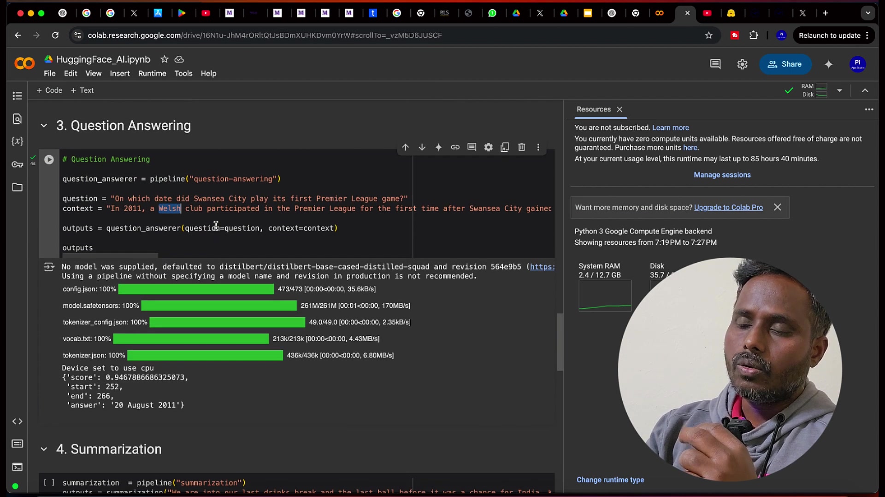Open Resources panel more options menu

(869, 110)
